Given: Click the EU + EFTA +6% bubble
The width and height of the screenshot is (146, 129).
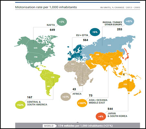Looking at the screenshot, I should tap(95, 32).
